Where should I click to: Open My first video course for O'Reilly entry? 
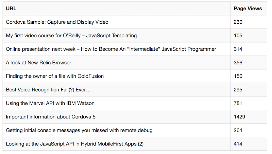pyautogui.click(x=71, y=36)
